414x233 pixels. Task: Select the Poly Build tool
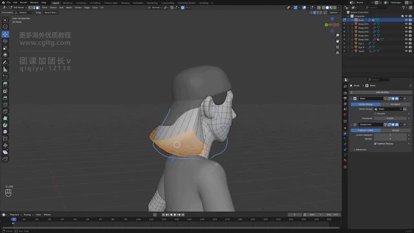pyautogui.click(x=5, y=118)
